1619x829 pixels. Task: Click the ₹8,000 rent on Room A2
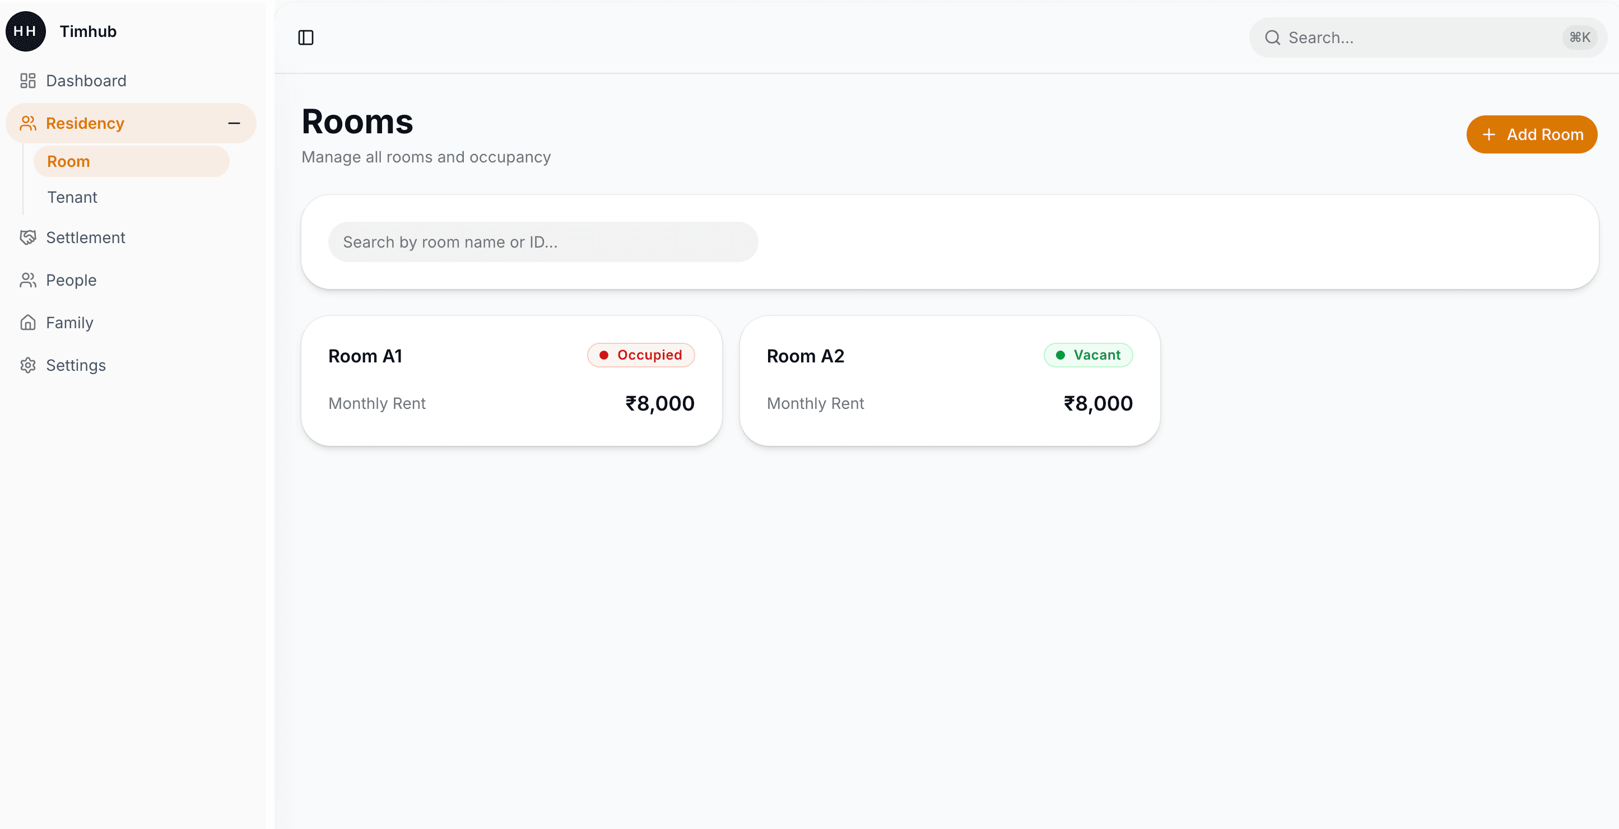tap(1098, 403)
